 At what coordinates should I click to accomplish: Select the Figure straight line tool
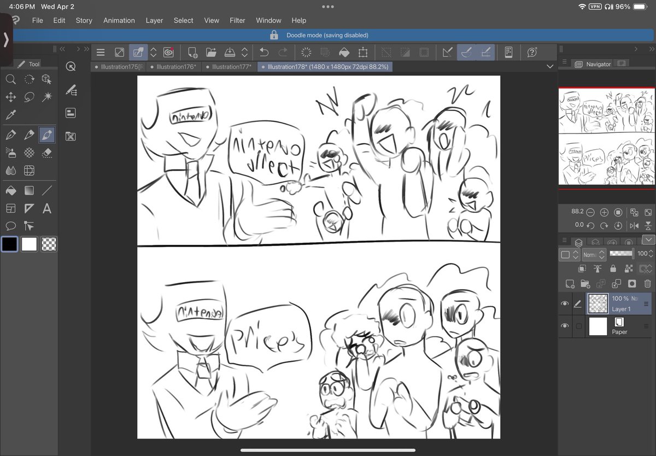point(47,190)
